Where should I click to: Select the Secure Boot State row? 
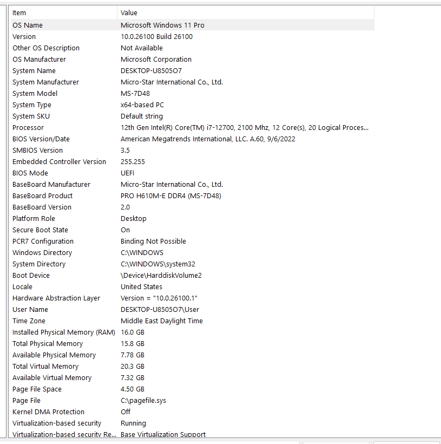coord(193,230)
